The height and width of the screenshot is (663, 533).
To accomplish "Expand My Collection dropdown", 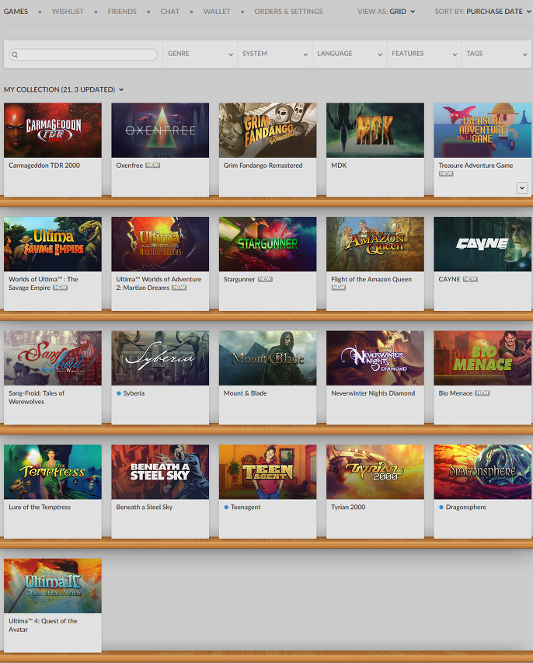I will point(64,89).
